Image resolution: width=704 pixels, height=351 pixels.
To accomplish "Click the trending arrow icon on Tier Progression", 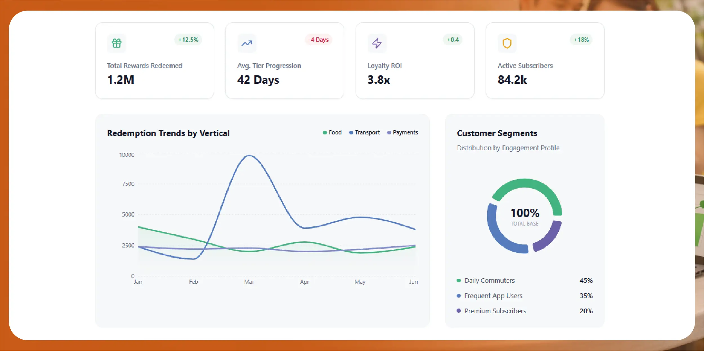I will [x=247, y=43].
